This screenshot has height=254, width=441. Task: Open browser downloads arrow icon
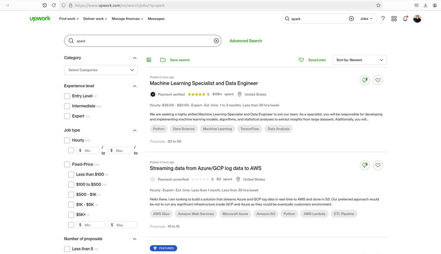coord(426,5)
